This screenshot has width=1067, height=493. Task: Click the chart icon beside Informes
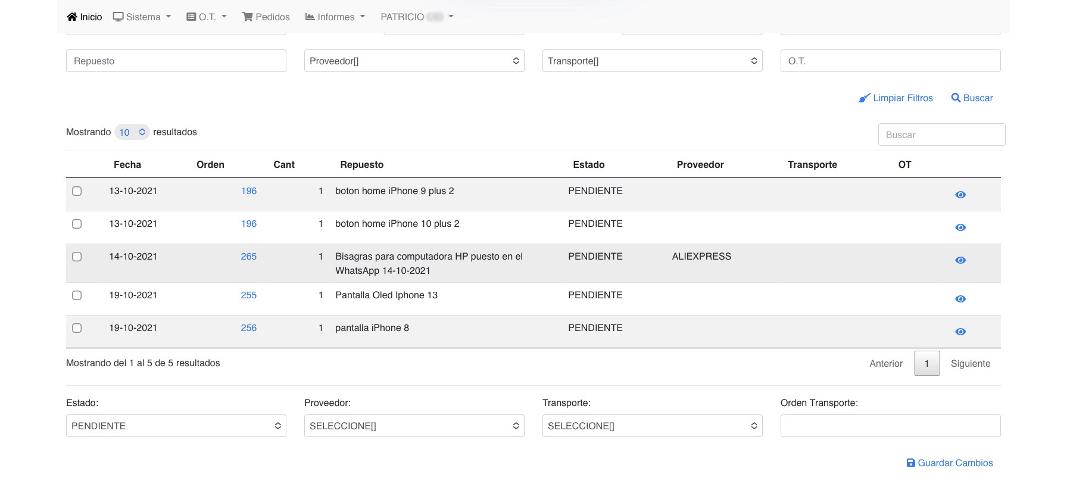pos(310,17)
